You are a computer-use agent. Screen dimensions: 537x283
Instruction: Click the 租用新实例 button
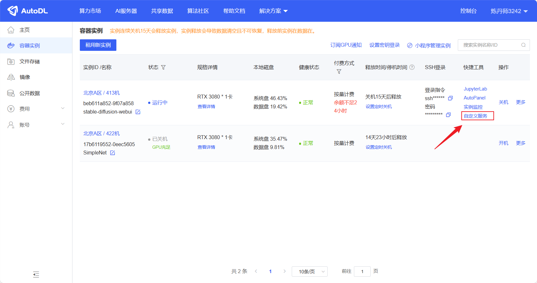coord(98,45)
